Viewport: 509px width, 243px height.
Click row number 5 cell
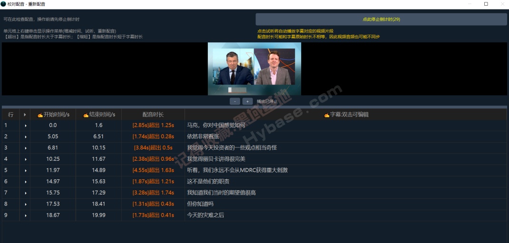click(11, 170)
